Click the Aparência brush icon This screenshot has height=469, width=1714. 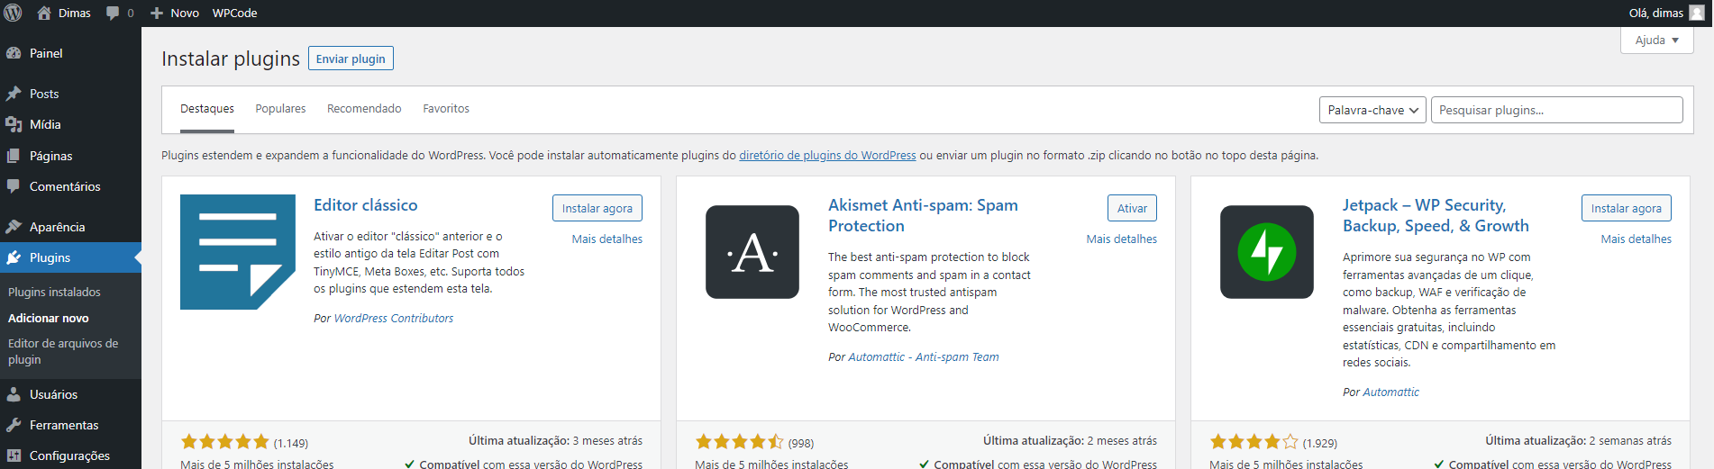coord(14,227)
